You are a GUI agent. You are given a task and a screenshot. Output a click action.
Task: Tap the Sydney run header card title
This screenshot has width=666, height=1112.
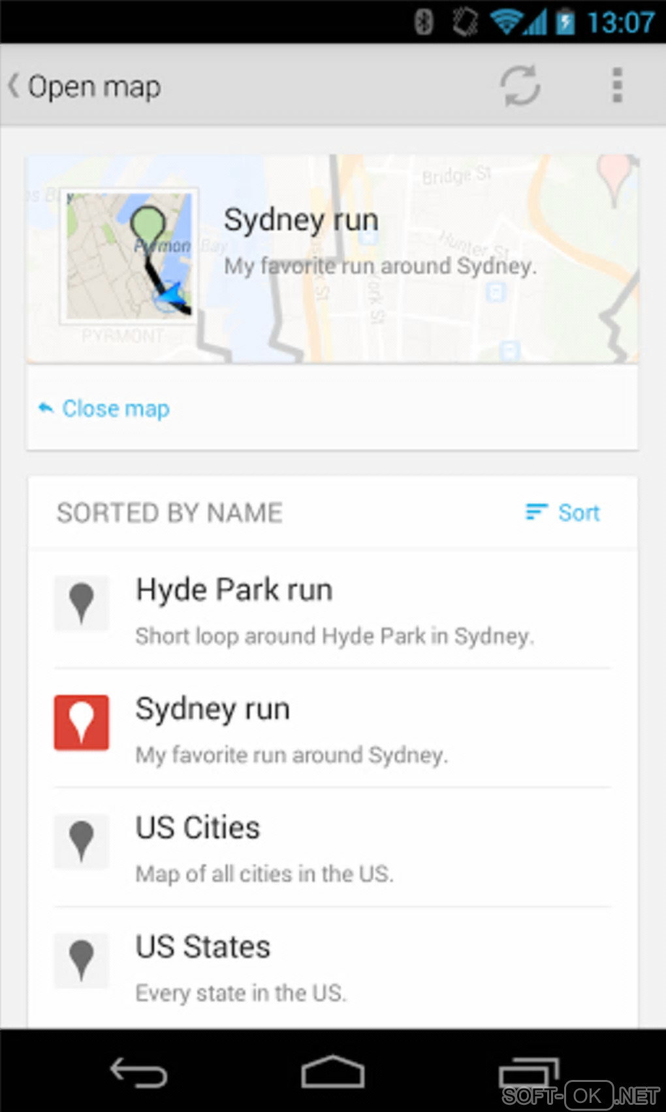point(301,220)
